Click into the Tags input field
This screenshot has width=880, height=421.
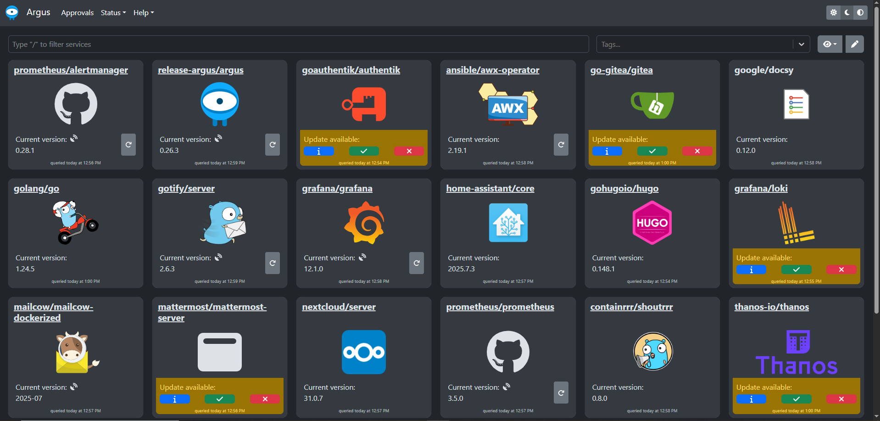[x=695, y=44]
